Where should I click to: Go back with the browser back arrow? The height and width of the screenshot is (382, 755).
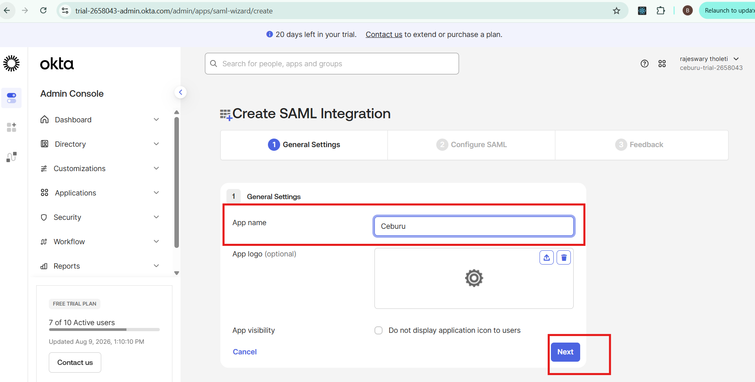tap(7, 11)
